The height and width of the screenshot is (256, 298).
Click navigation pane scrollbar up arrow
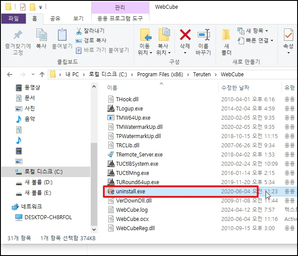pyautogui.click(x=94, y=87)
